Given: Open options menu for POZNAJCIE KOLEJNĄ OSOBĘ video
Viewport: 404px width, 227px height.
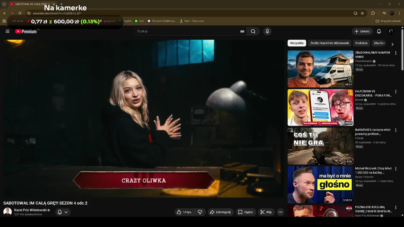Looking at the screenshot, I should (x=396, y=208).
